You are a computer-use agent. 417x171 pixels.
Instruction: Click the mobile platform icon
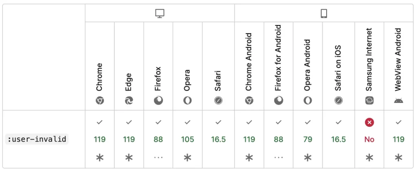(324, 14)
